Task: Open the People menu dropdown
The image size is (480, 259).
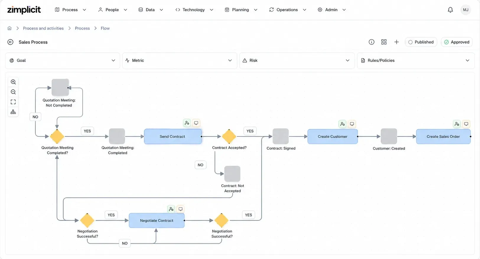Action: (113, 10)
